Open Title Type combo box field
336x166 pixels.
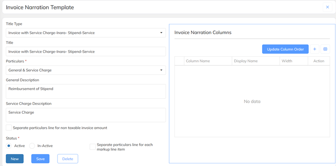[x=86, y=33]
